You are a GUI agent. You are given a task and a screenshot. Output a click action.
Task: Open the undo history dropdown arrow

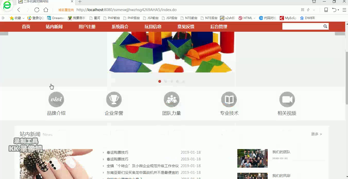click(338, 10)
